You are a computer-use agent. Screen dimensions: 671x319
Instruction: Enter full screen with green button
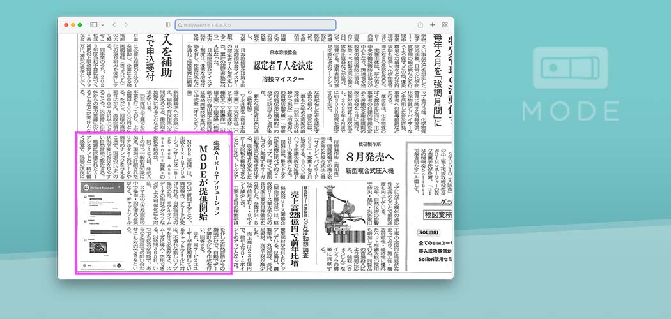79,25
